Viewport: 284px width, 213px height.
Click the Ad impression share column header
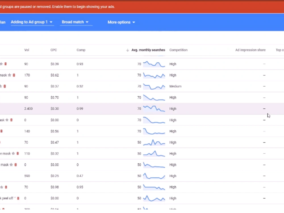tap(250, 50)
